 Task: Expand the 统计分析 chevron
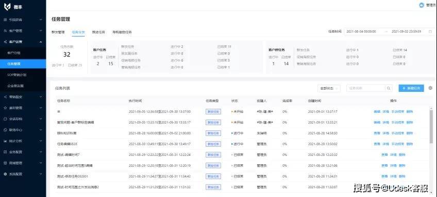click(x=41, y=141)
